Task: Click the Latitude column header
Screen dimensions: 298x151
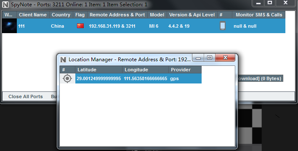Action: coord(98,70)
